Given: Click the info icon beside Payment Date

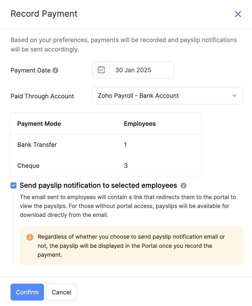Looking at the screenshot, I should coord(55,70).
